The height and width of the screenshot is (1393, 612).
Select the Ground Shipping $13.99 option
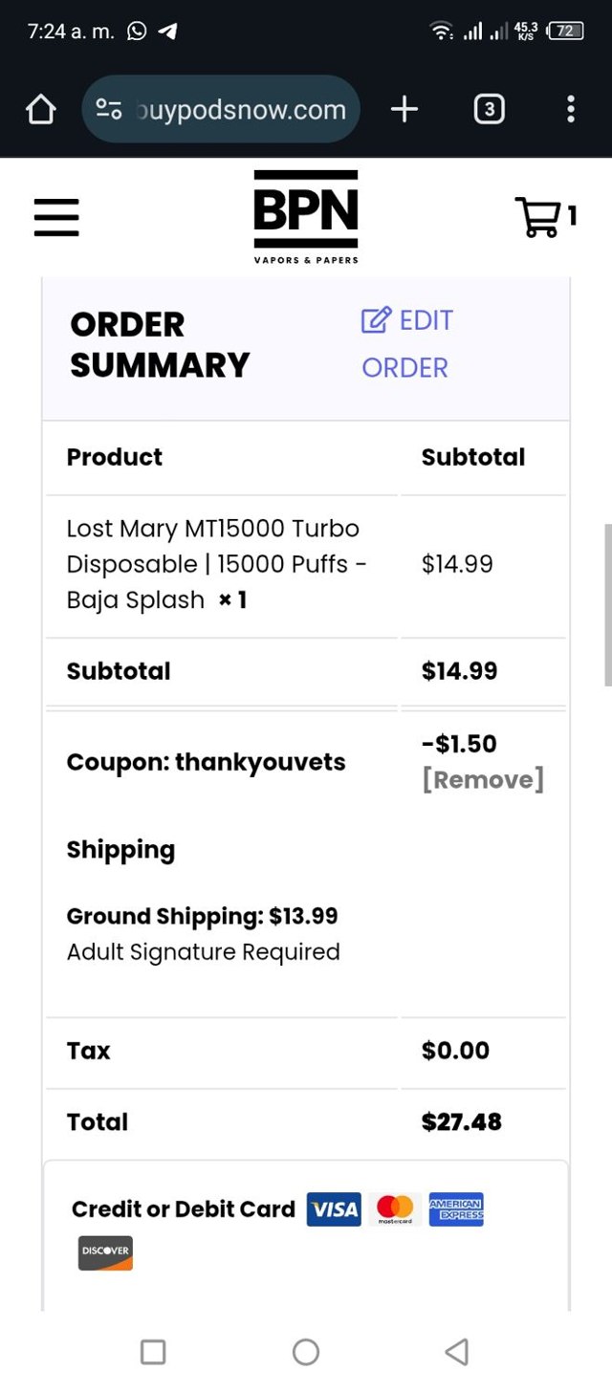coord(202,916)
